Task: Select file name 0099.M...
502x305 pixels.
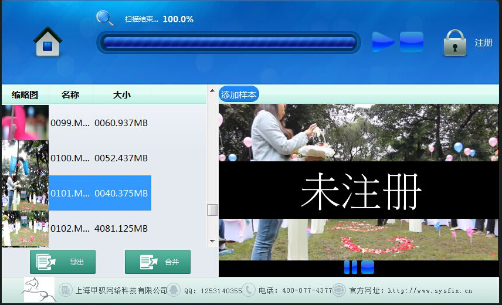Action: (x=70, y=123)
